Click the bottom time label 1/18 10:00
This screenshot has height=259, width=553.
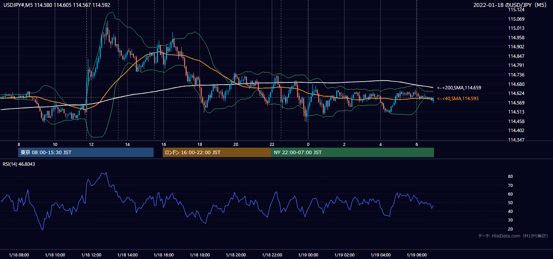click(x=55, y=255)
